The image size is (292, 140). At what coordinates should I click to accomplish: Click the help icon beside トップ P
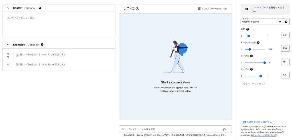[252, 69]
